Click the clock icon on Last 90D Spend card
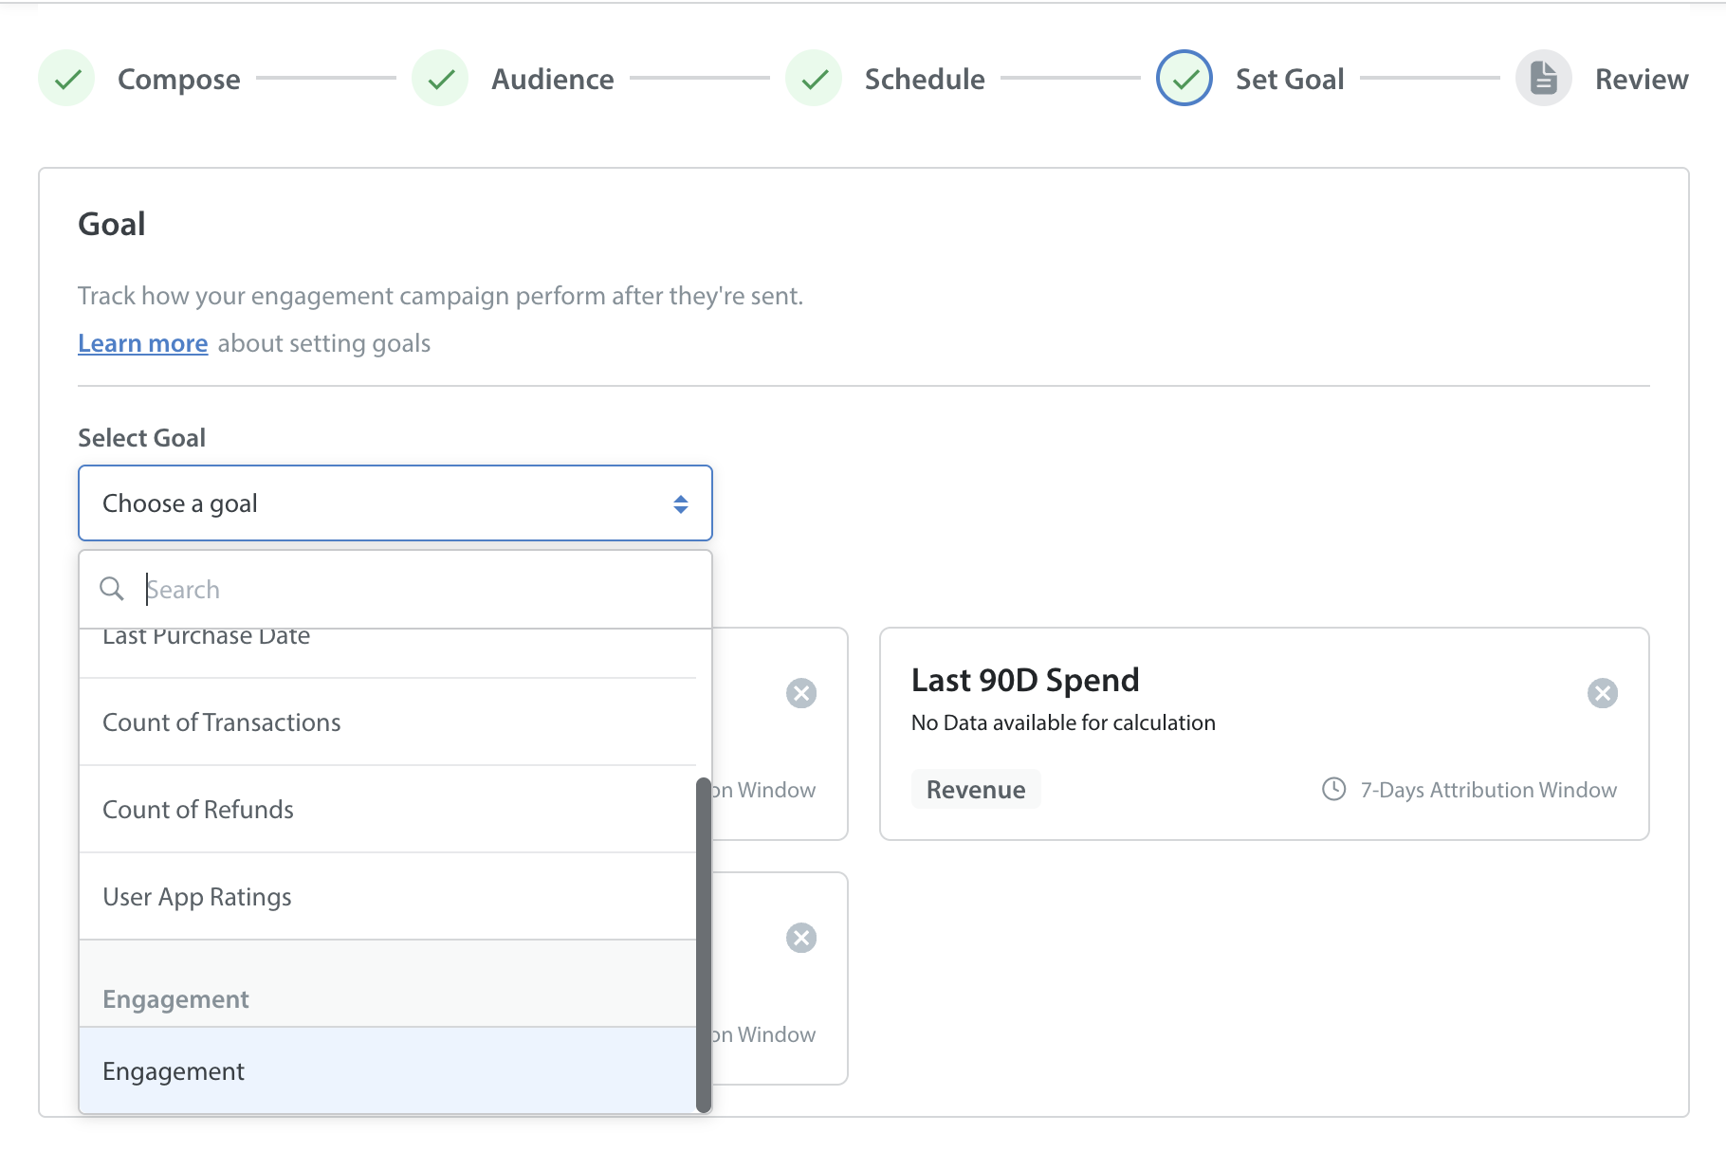This screenshot has width=1726, height=1151. (1334, 789)
